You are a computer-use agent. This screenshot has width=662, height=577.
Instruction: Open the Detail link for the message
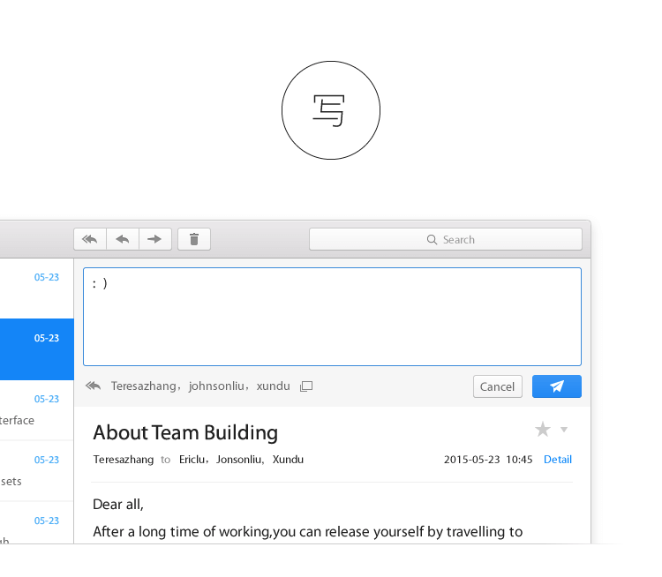coord(557,460)
